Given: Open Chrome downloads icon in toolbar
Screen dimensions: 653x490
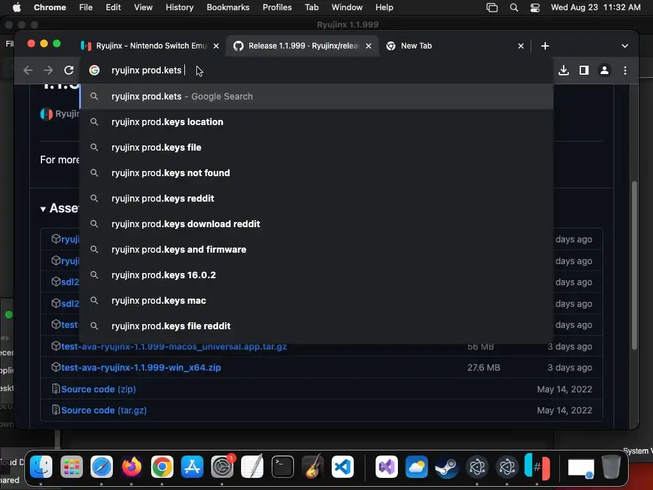Looking at the screenshot, I should 564,70.
